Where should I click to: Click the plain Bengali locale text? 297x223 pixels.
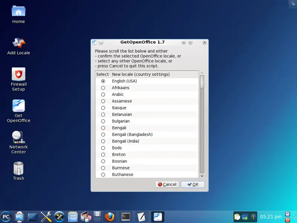click(x=119, y=128)
